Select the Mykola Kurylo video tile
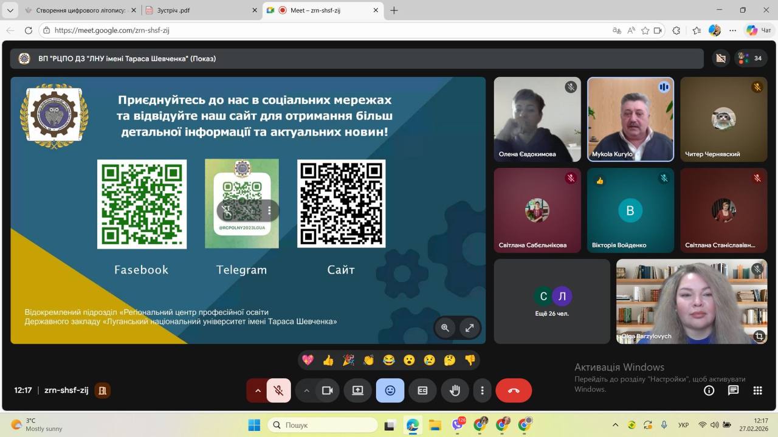 [x=630, y=119]
